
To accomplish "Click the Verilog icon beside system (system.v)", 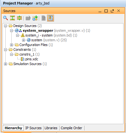I will (x=29, y=40).
